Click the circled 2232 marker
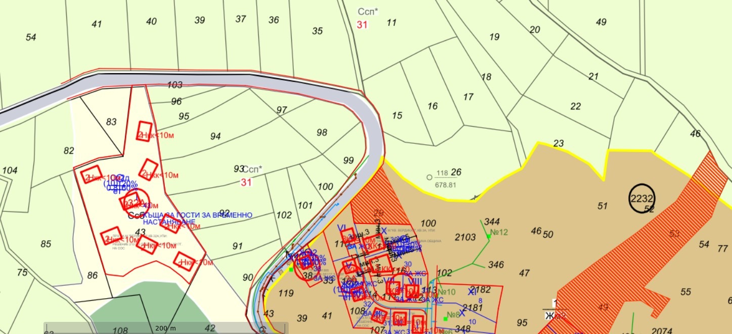 click(x=642, y=199)
